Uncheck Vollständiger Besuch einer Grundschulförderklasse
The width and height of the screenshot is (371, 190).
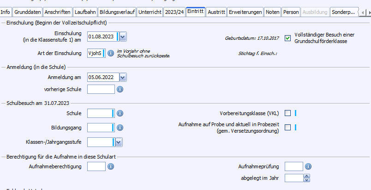pos(288,38)
